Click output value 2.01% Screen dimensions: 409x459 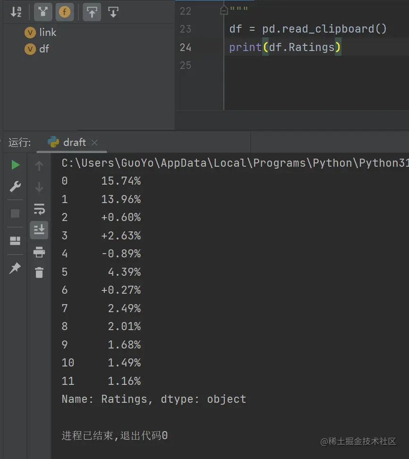(x=124, y=326)
